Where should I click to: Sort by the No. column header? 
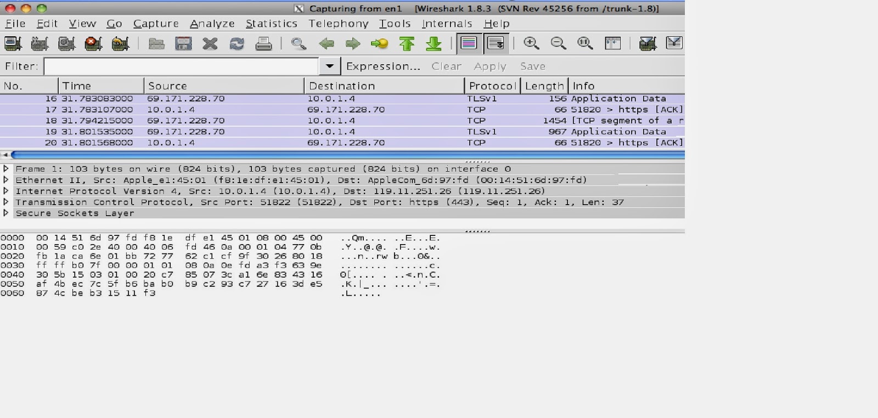point(29,86)
